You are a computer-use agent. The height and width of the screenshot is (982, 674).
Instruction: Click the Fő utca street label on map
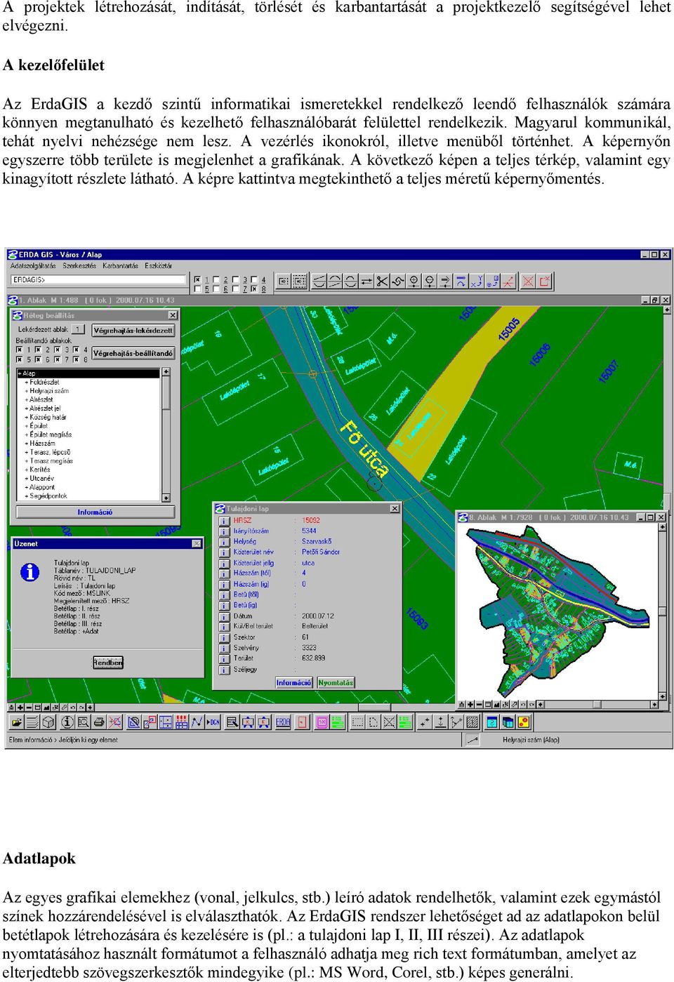[x=365, y=449]
